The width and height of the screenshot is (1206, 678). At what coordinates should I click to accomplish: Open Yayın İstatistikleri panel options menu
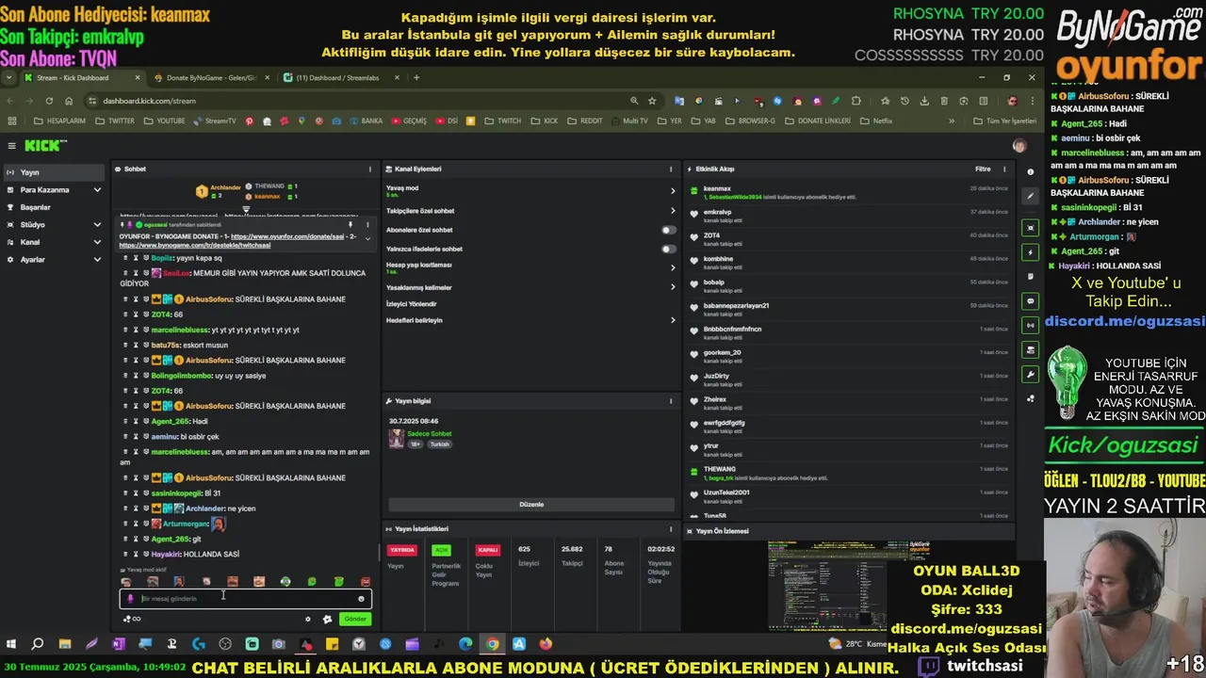click(671, 529)
